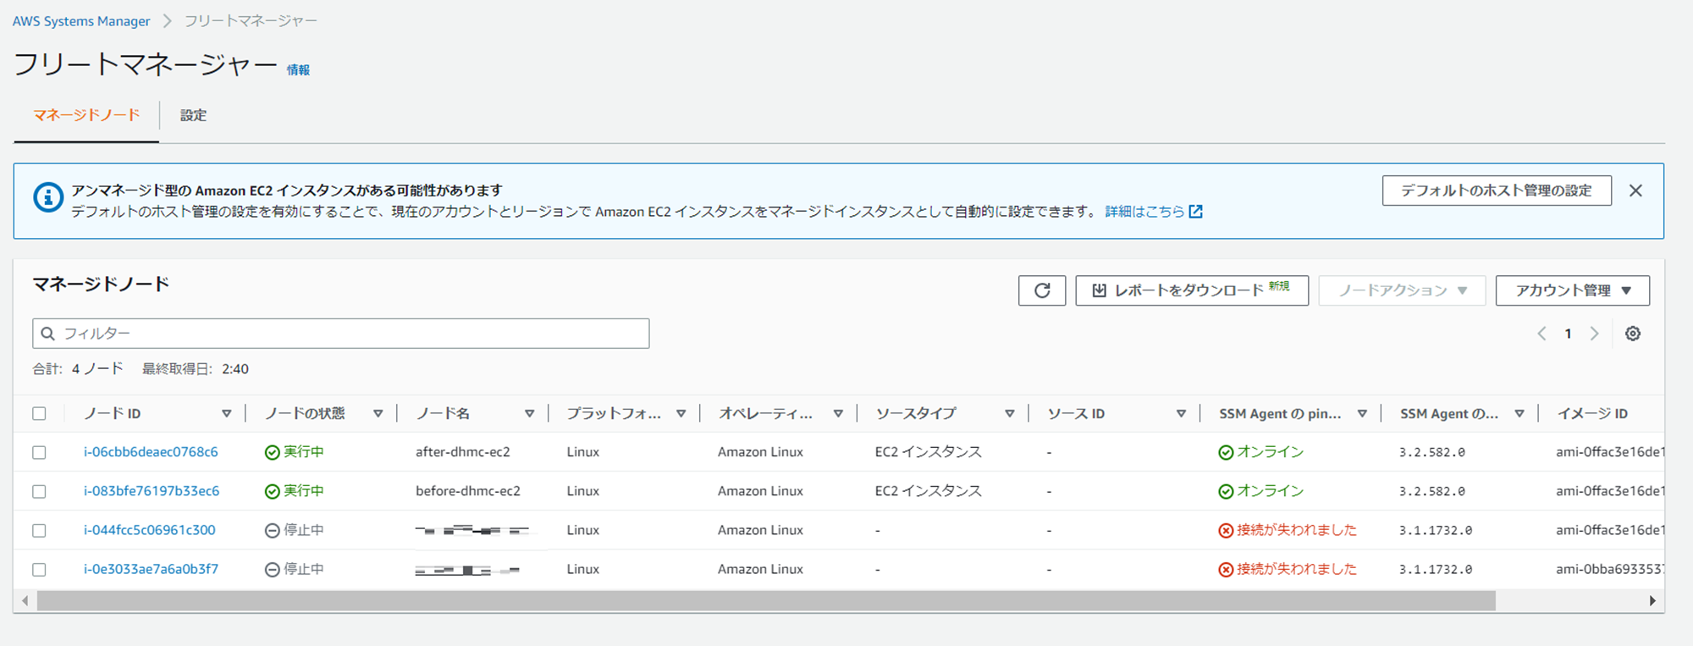Open node i-0e3033ae7a6a0b3f7 link
The height and width of the screenshot is (646, 1693).
coord(151,569)
